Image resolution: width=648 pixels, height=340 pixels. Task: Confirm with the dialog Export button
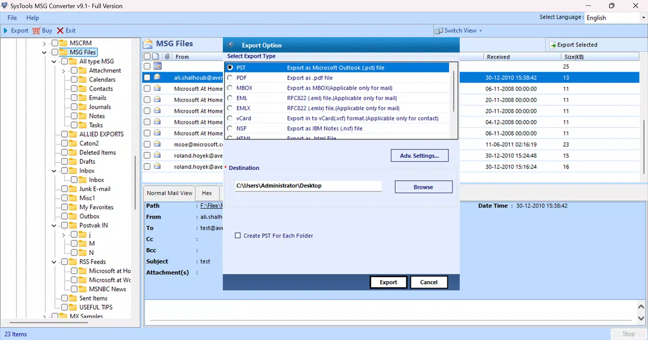[388, 282]
